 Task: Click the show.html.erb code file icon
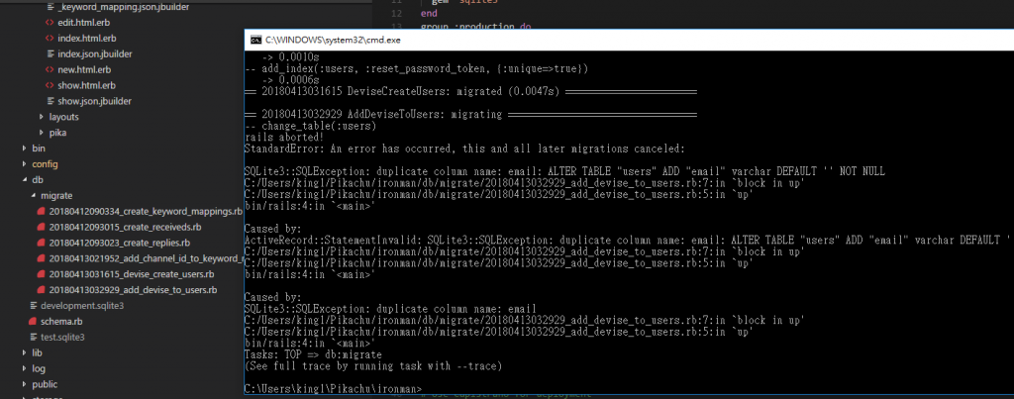click(x=50, y=85)
